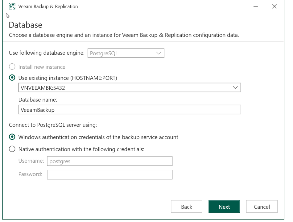Go Back to the previous setup step
This screenshot has width=293, height=222.
click(187, 207)
